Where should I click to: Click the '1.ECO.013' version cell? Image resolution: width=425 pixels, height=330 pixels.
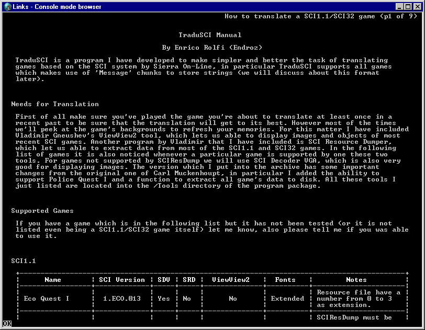point(122,299)
